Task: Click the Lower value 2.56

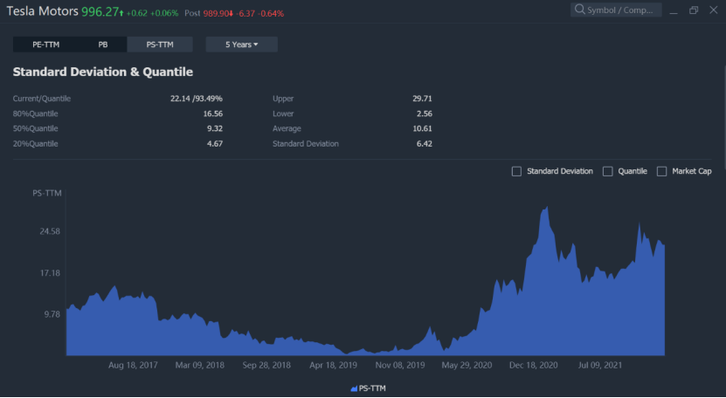Action: coord(425,113)
